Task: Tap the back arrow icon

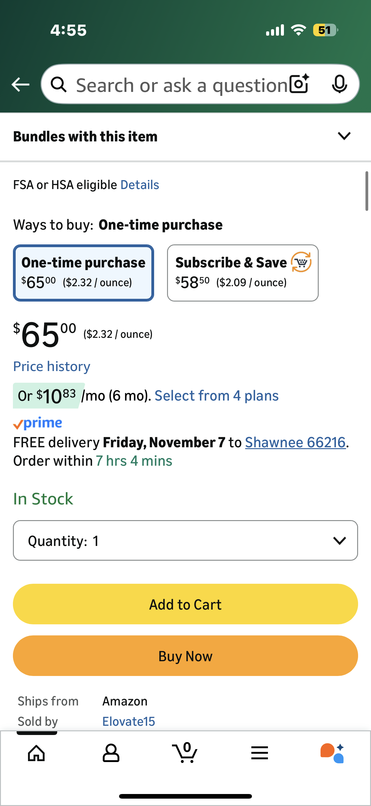Action: tap(20, 85)
